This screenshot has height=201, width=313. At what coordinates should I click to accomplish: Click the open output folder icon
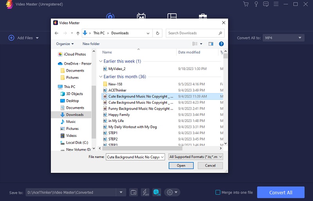coord(133,192)
